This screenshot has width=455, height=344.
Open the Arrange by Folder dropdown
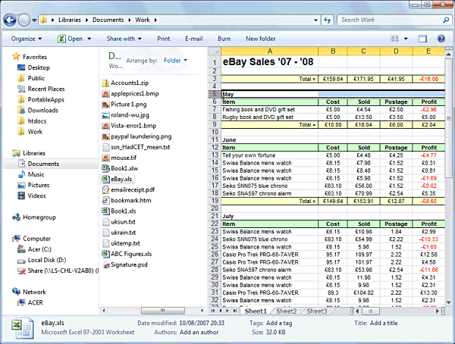pyautogui.click(x=176, y=61)
